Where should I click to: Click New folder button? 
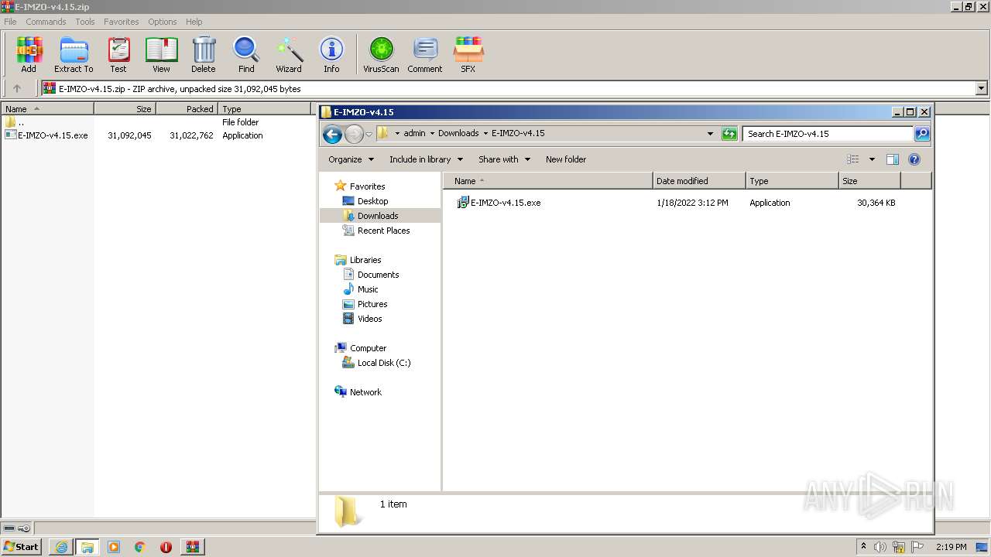coord(566,159)
